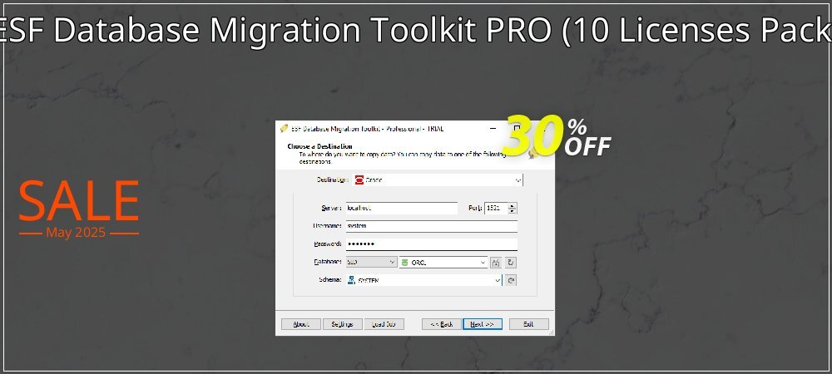Refresh the schema list

point(511,280)
